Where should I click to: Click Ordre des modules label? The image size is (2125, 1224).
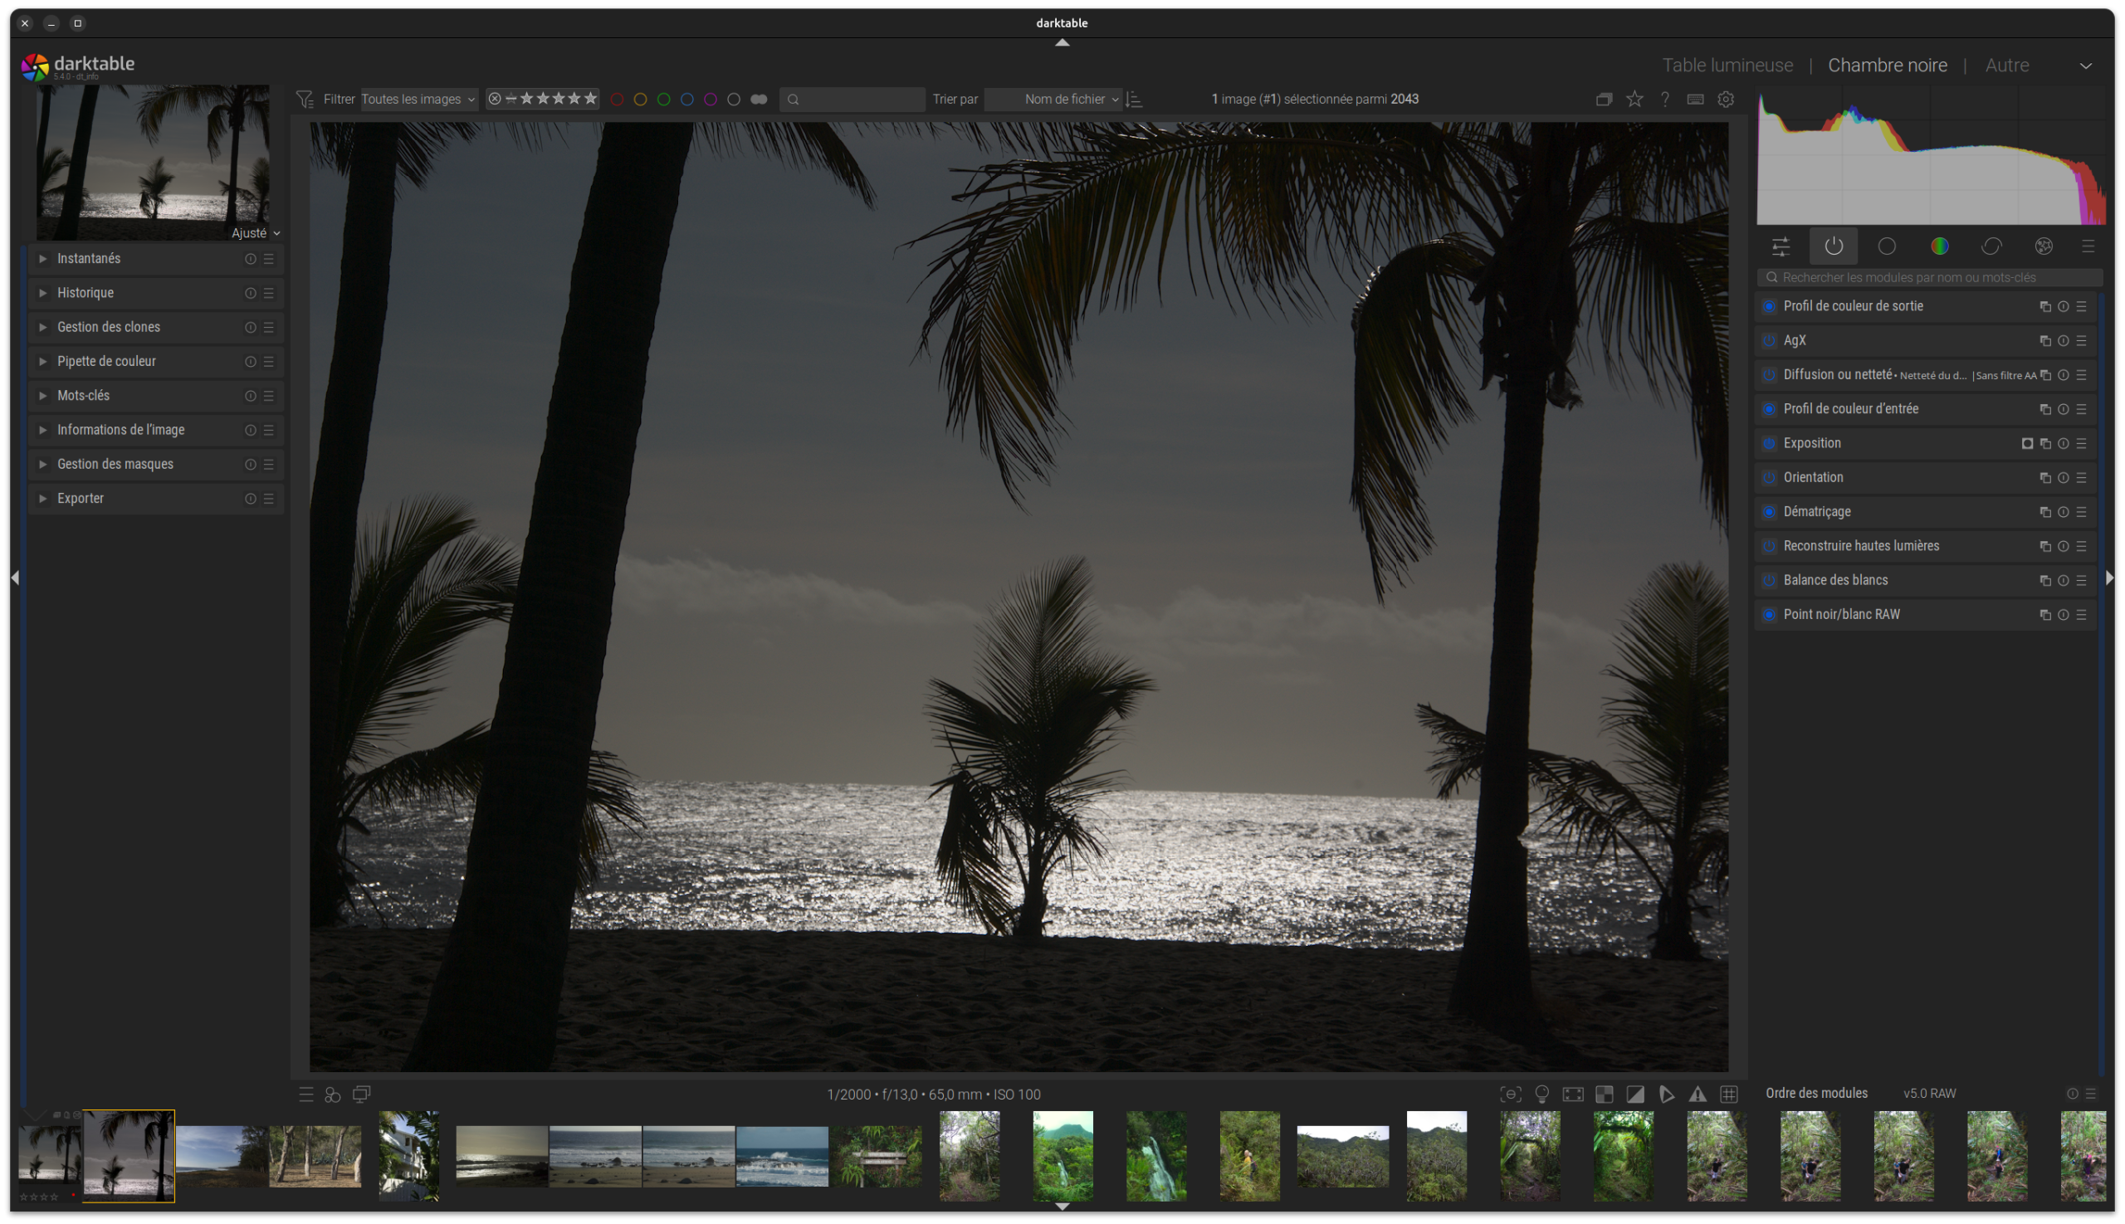pyautogui.click(x=1815, y=1093)
